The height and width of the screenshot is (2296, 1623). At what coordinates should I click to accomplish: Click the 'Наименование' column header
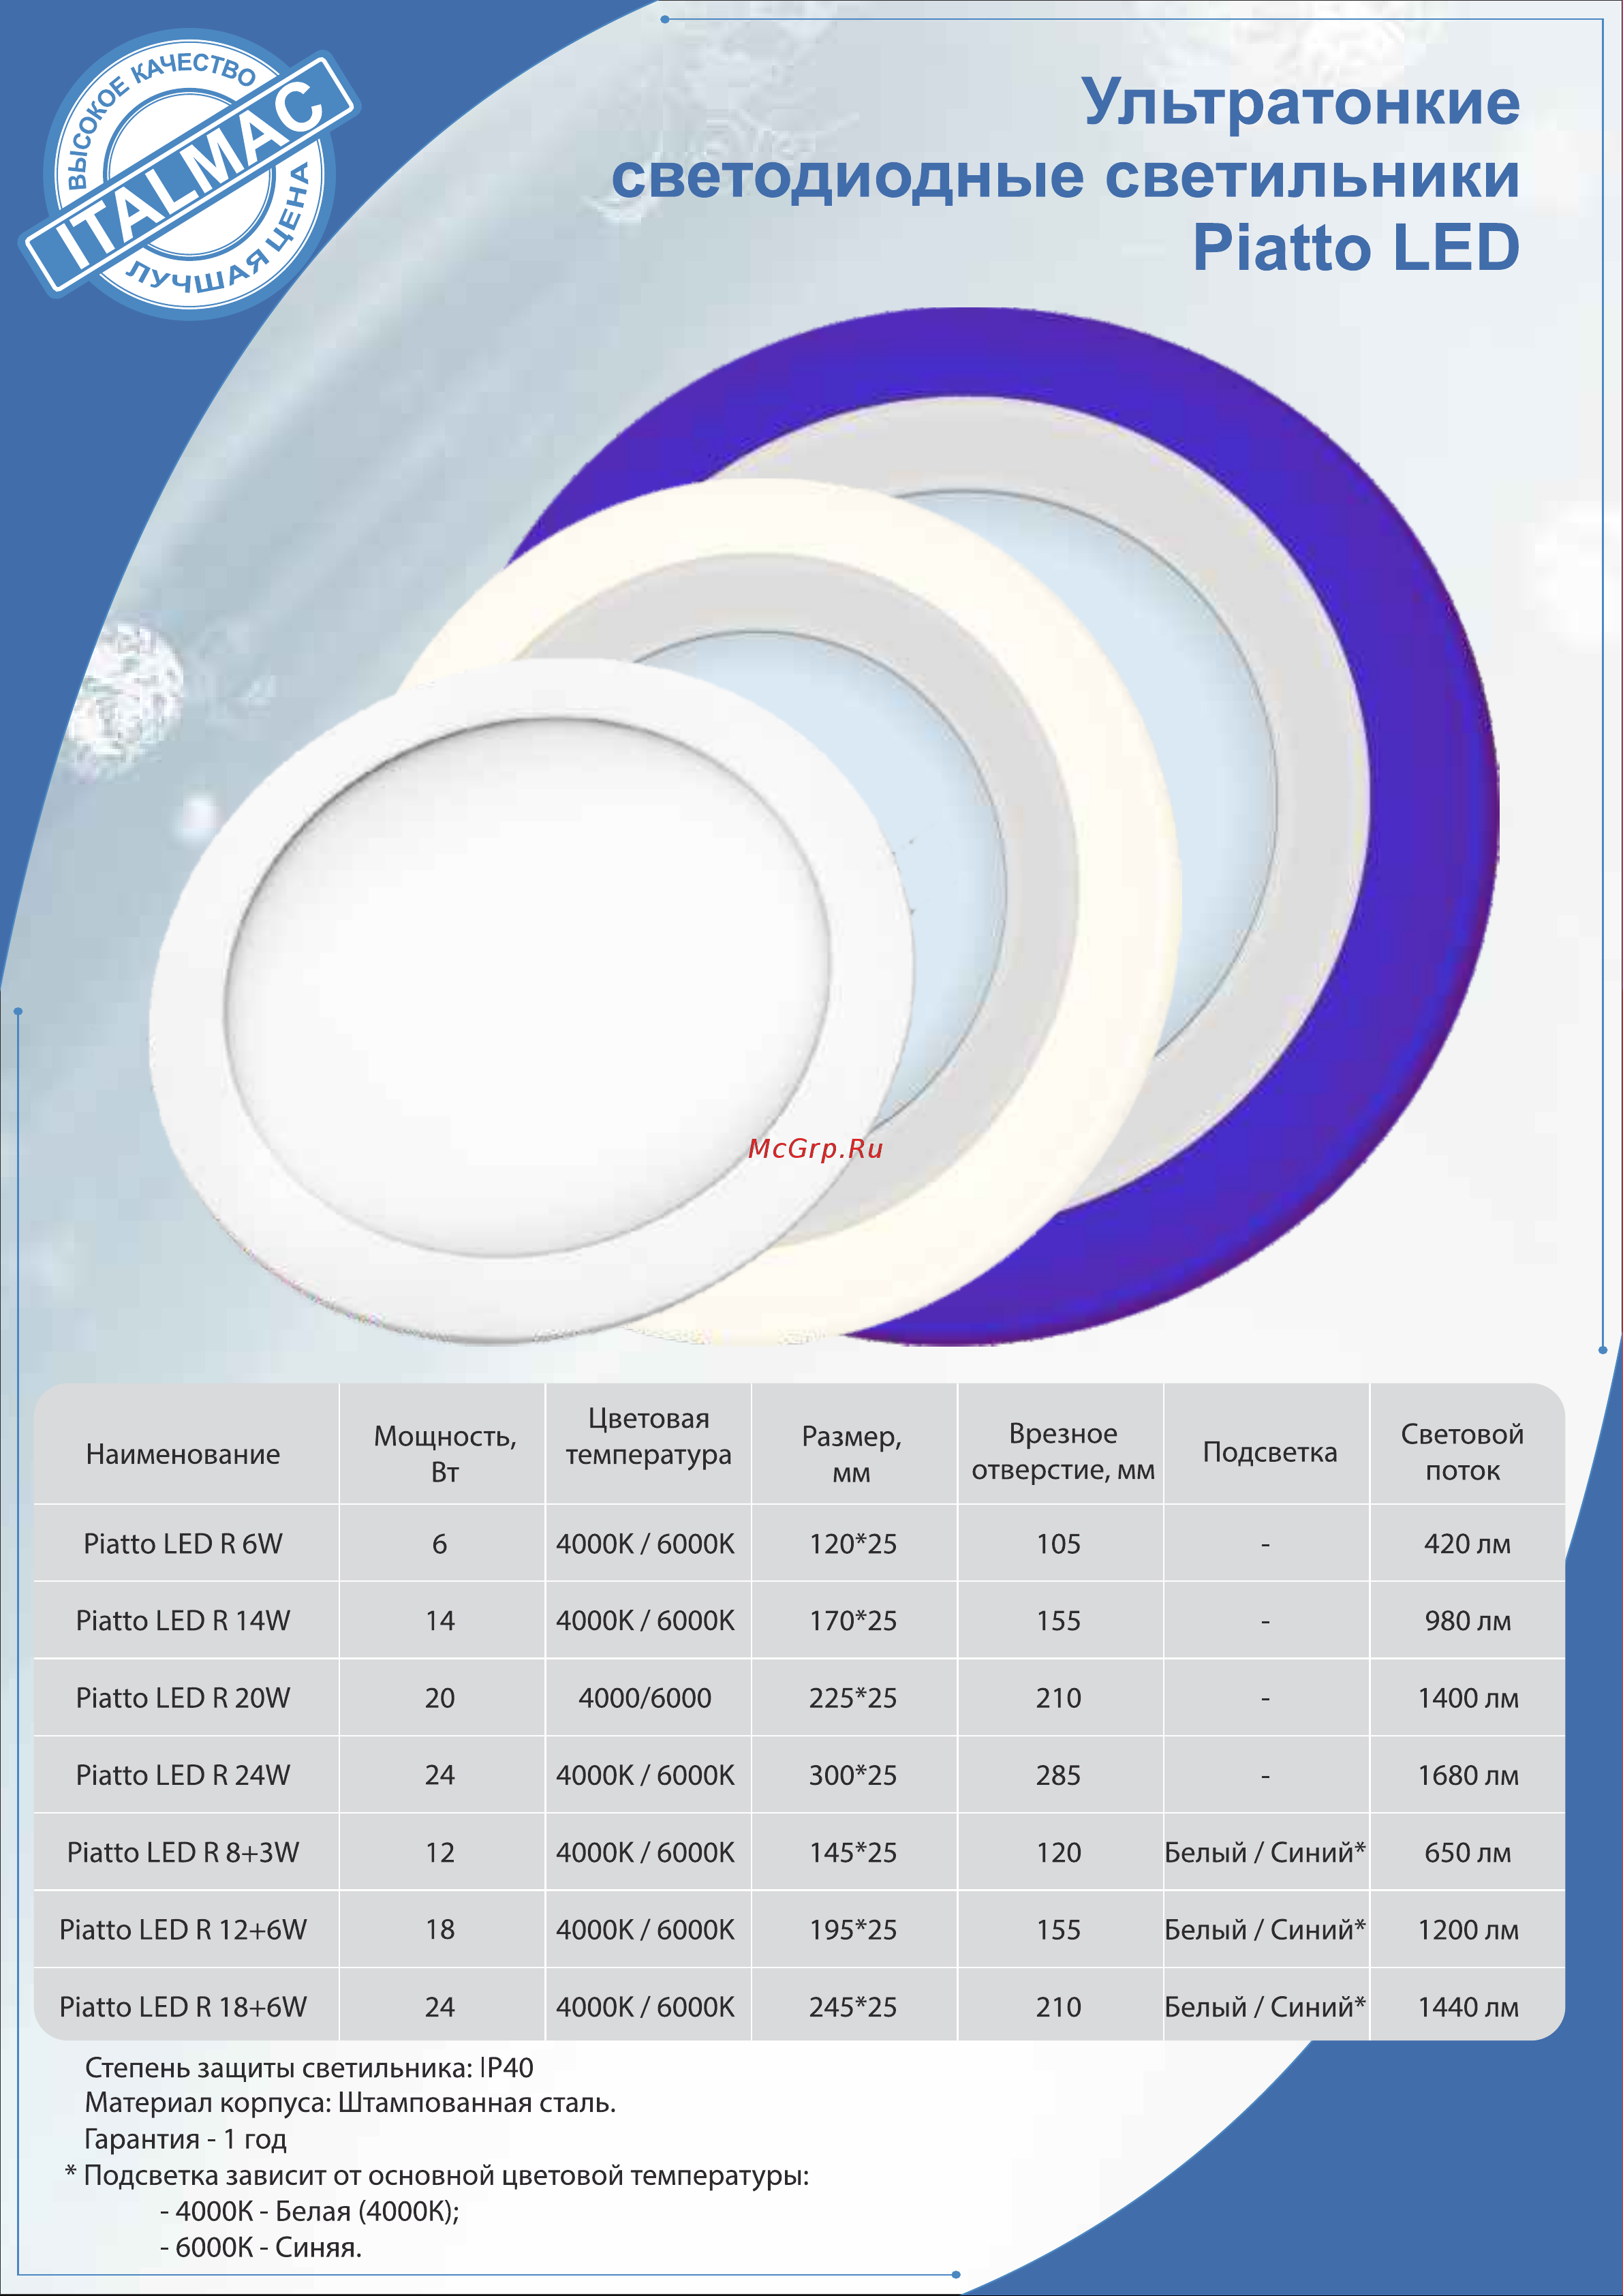pyautogui.click(x=183, y=1454)
